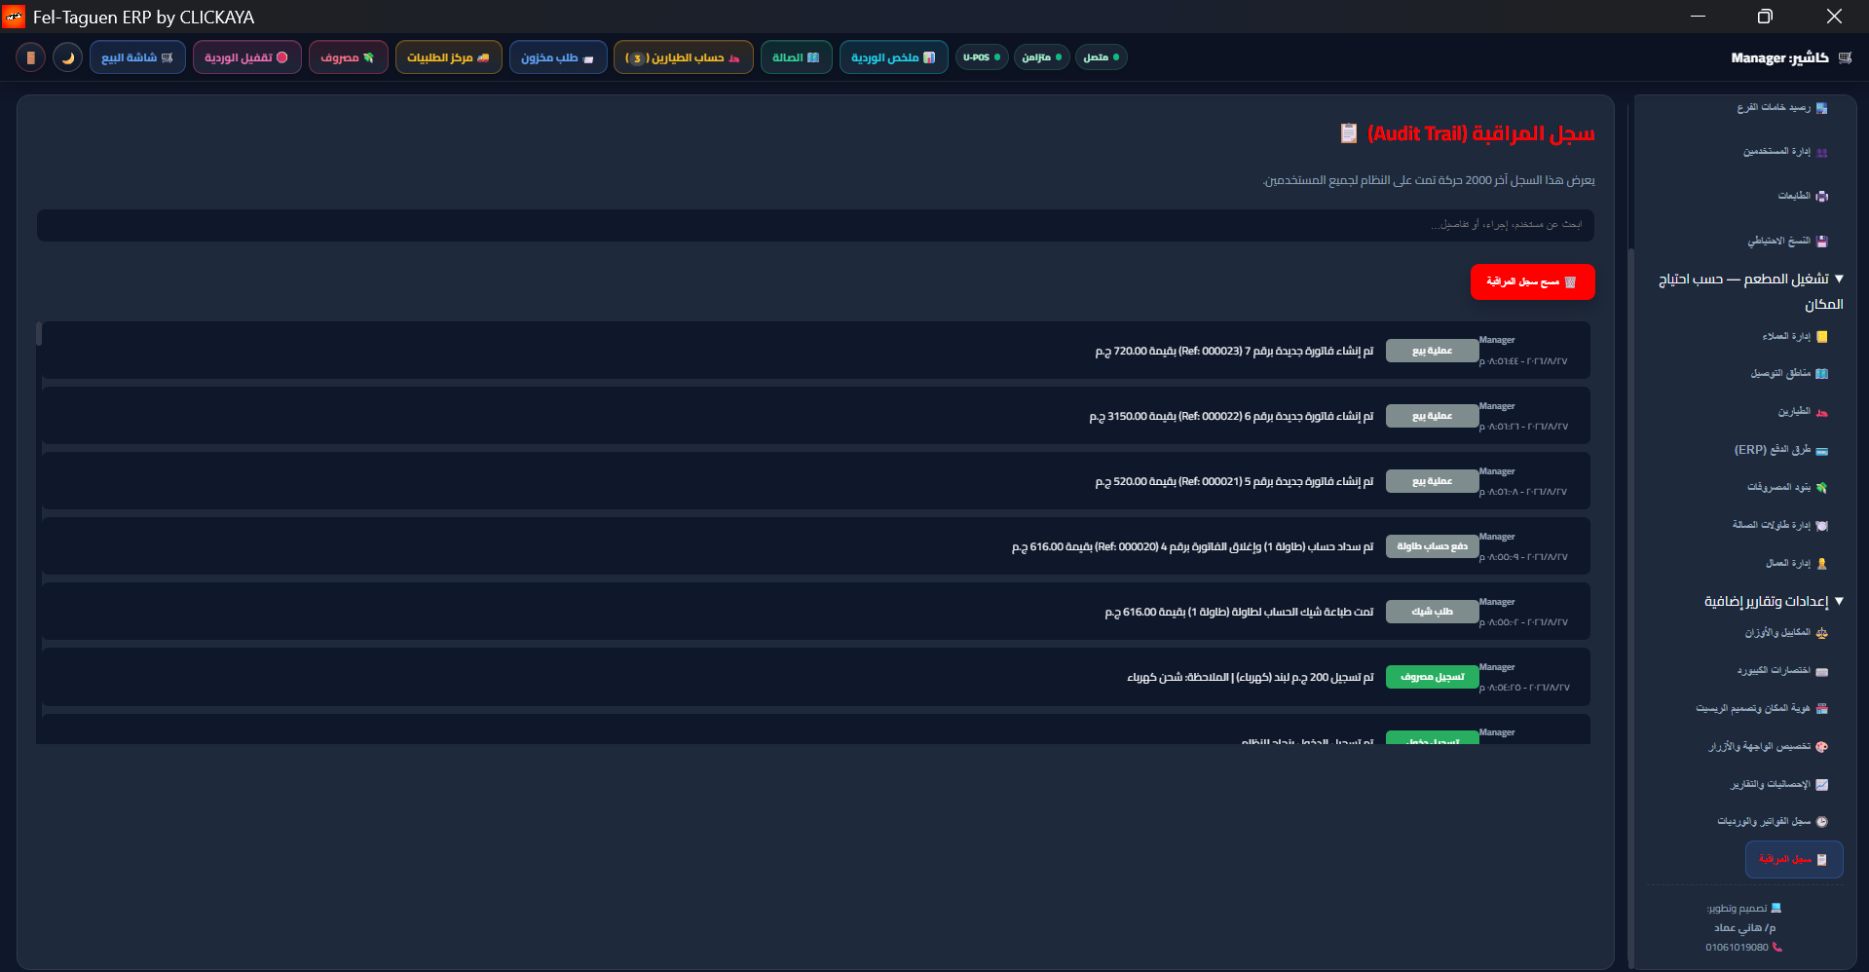Click the green تسجيل مصروف tag
Viewport: 1869px width, 972px height.
coord(1432,677)
